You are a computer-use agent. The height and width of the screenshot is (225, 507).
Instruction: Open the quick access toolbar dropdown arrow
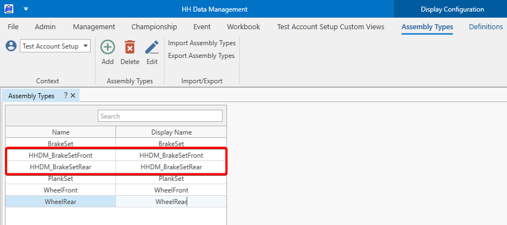click(25, 9)
